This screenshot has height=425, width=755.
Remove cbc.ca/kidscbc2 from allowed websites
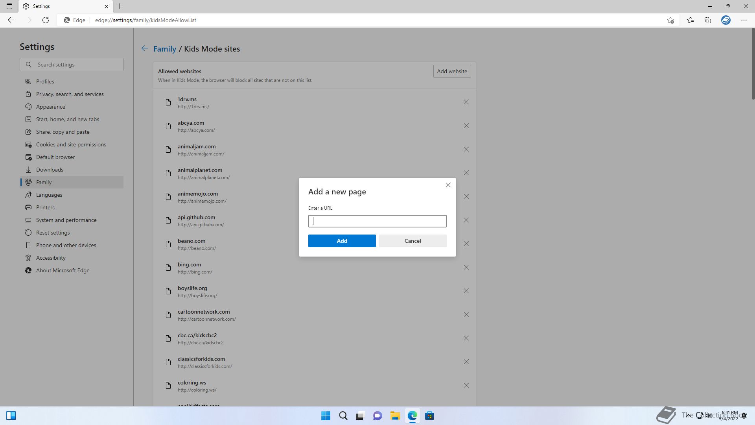coord(466,338)
